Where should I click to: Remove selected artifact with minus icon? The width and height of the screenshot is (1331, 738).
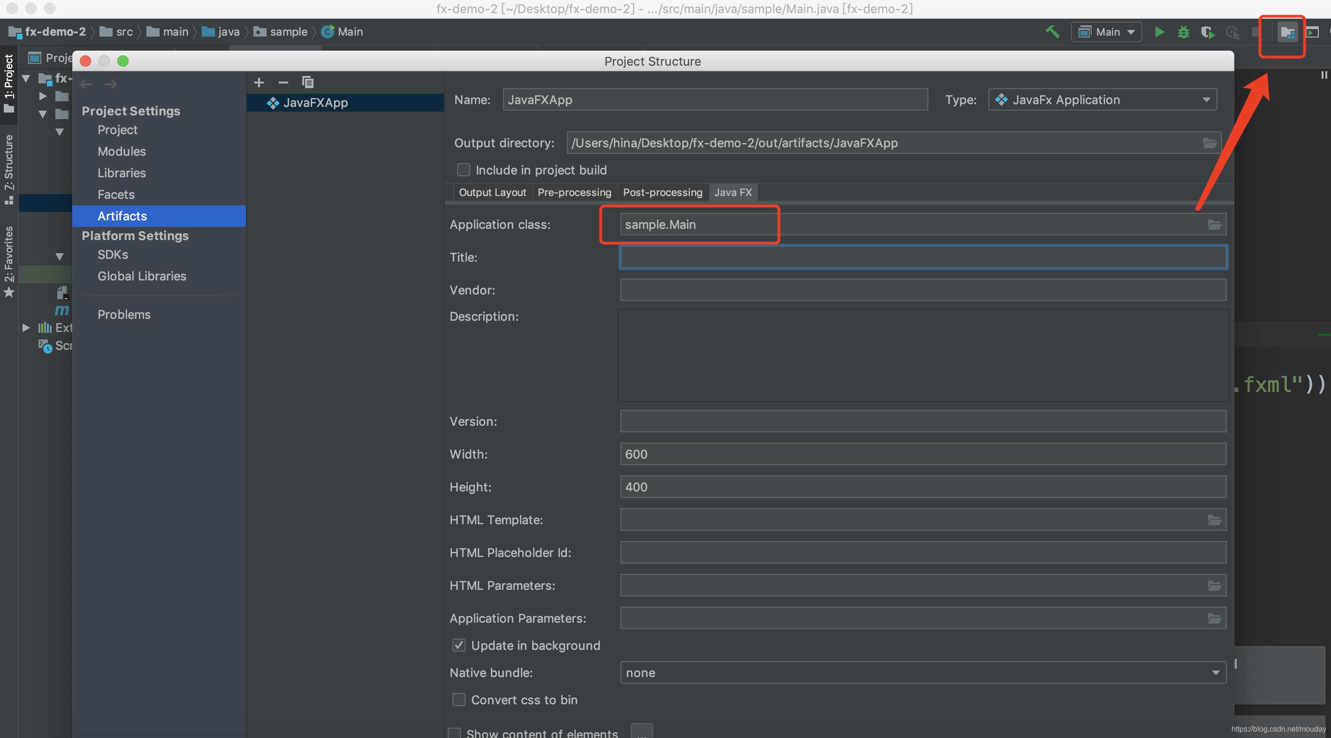coord(283,83)
